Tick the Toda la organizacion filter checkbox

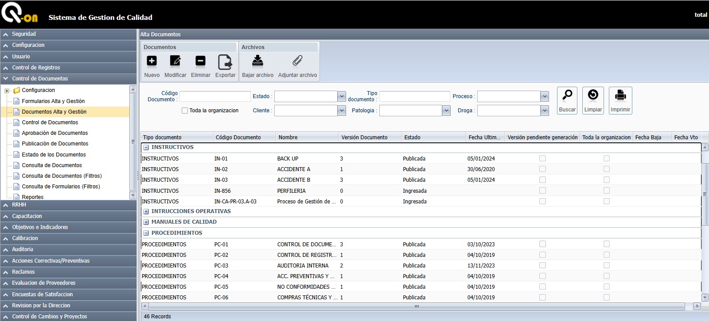[185, 111]
